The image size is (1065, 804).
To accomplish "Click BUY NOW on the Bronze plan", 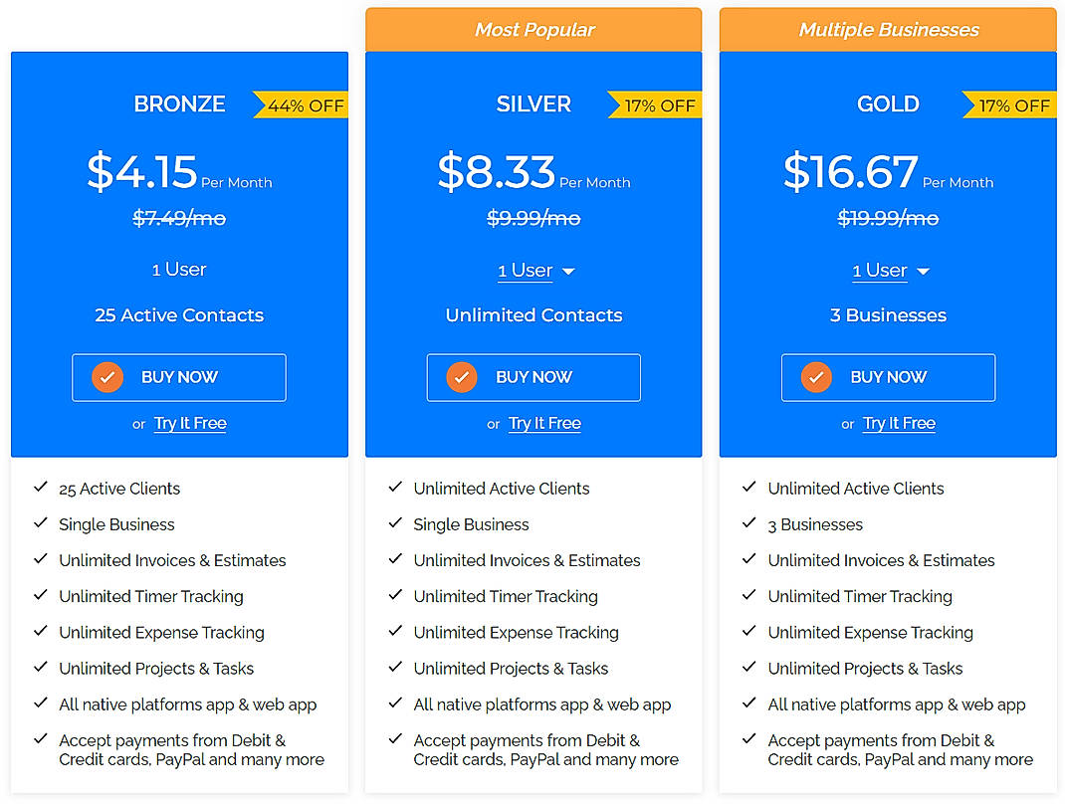I will [178, 377].
